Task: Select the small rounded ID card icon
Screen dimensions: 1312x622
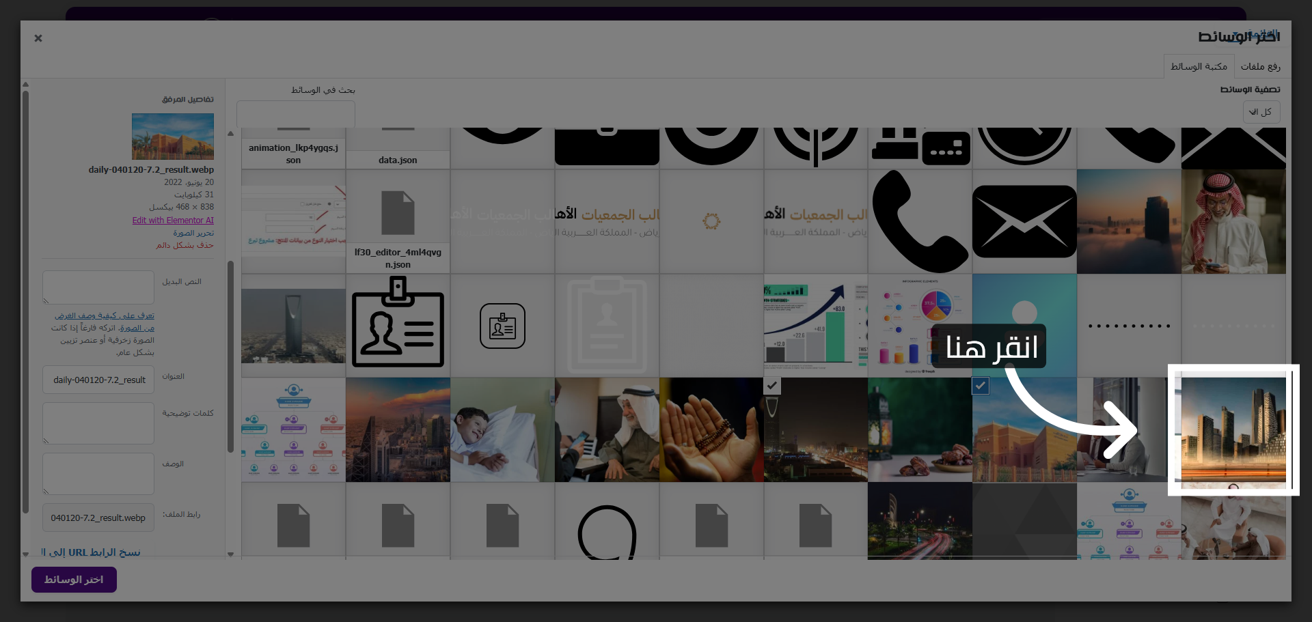Action: [502, 326]
